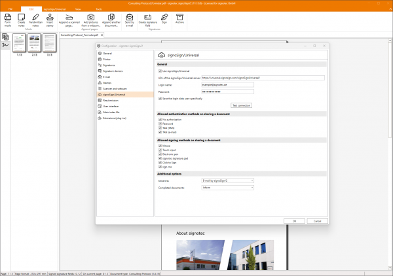Open Send by e-mail tool
Viewport: 393px width, 276px height.
[x=129, y=17]
